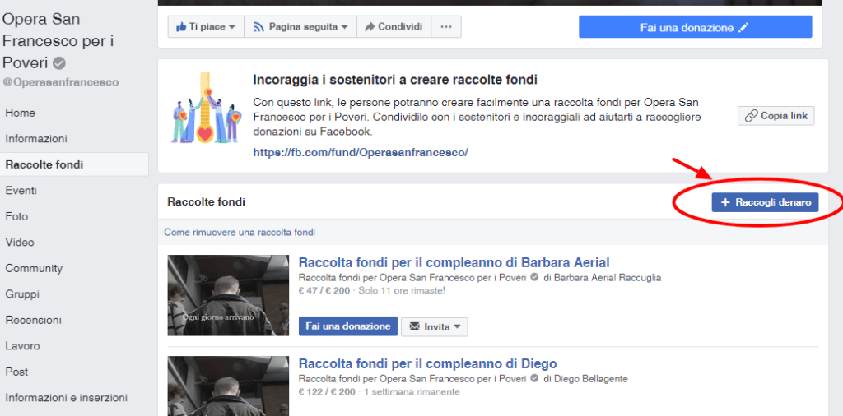Copy the fundraiser link with Copia link
The height and width of the screenshot is (416, 843).
pos(775,116)
